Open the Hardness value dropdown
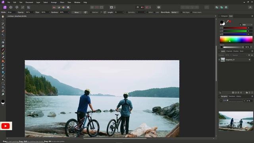The image size is (254, 143). (x=68, y=12)
